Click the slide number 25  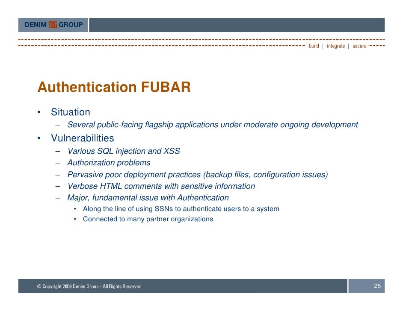377,286
